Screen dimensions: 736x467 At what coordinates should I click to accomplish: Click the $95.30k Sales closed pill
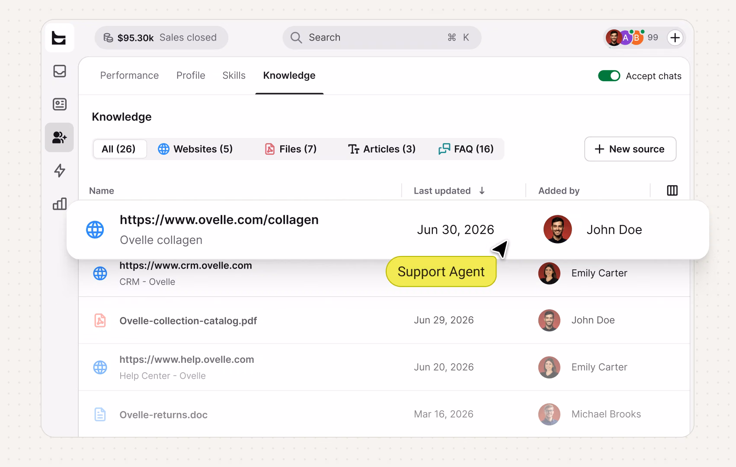[161, 38]
